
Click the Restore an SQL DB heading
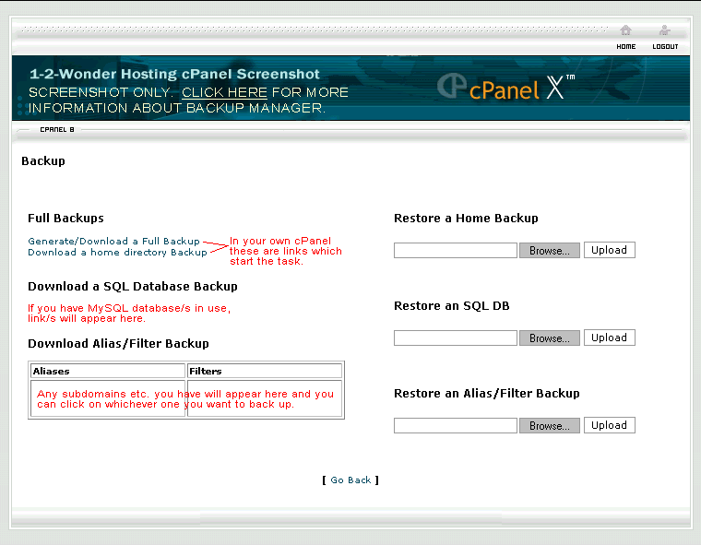coord(452,306)
